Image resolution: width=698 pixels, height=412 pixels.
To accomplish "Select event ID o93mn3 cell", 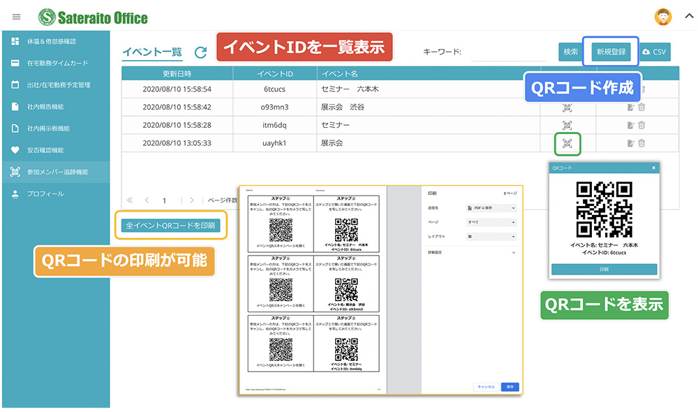I will tap(274, 108).
